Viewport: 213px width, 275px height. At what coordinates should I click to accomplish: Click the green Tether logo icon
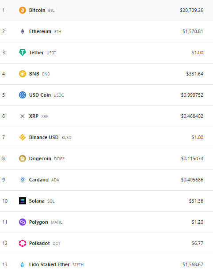(x=23, y=53)
